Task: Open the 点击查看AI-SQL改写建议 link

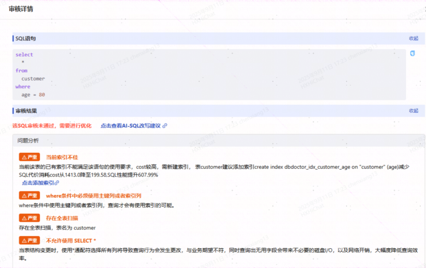Action: [x=134, y=126]
